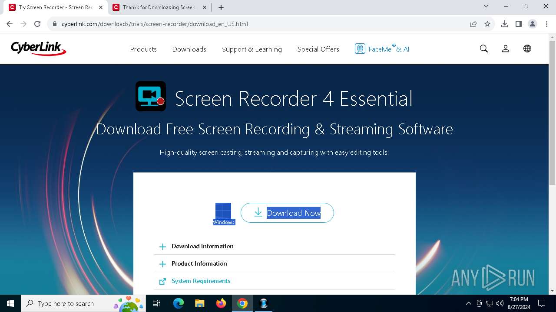Click the System Requirements external link icon
This screenshot has width=556, height=312.
162,281
